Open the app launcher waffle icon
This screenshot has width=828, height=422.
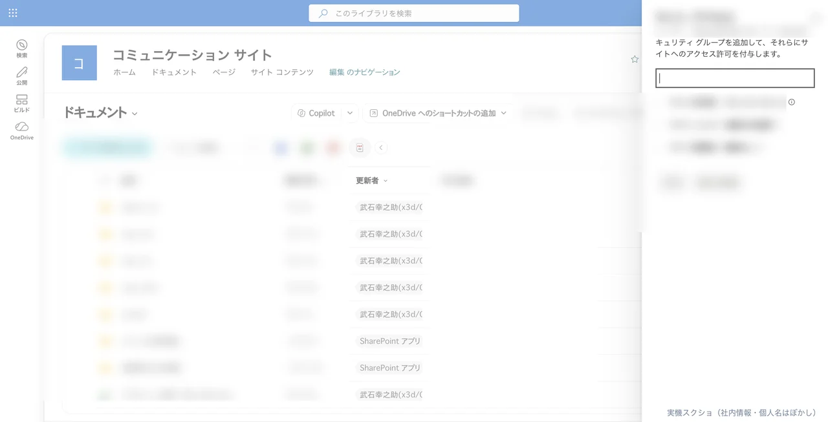tap(13, 13)
